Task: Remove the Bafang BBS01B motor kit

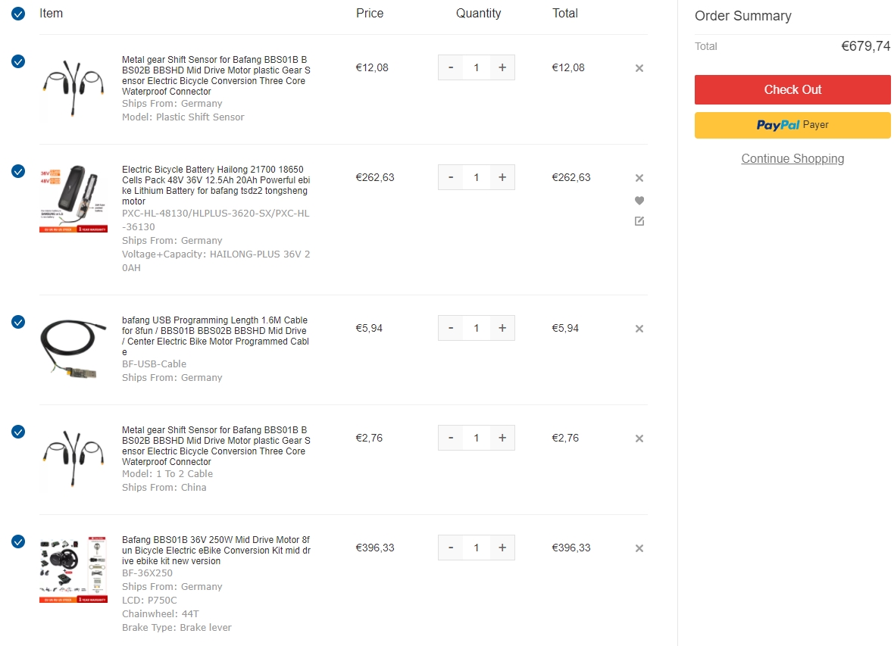Action: [639, 548]
